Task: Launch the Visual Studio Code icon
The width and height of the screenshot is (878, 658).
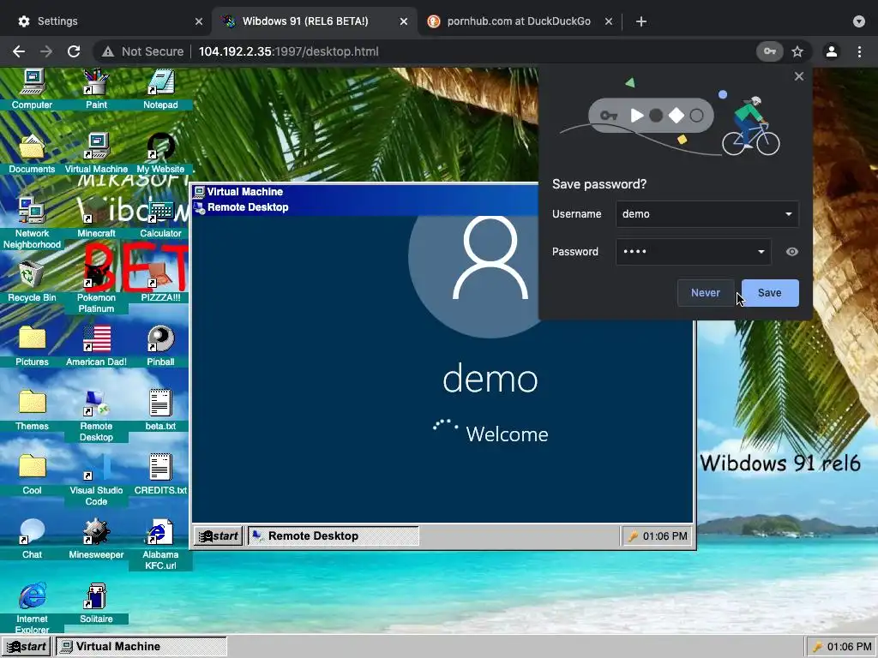Action: tap(96, 480)
